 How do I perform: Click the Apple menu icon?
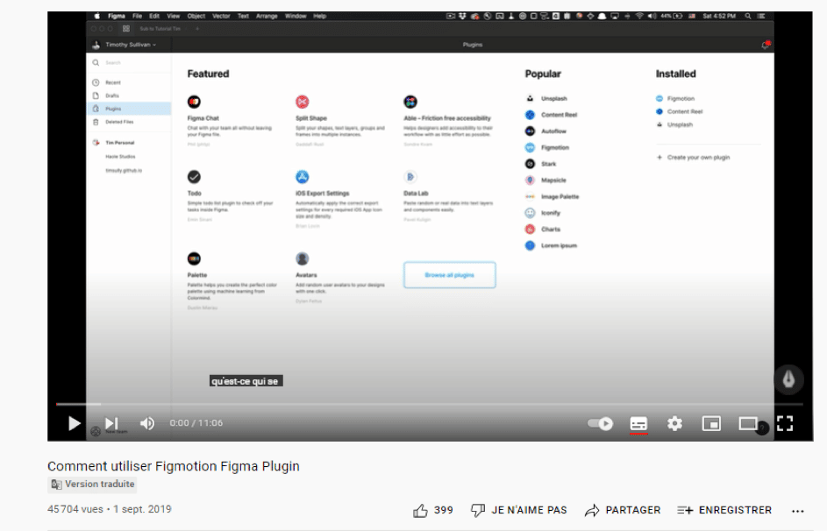coord(97,17)
